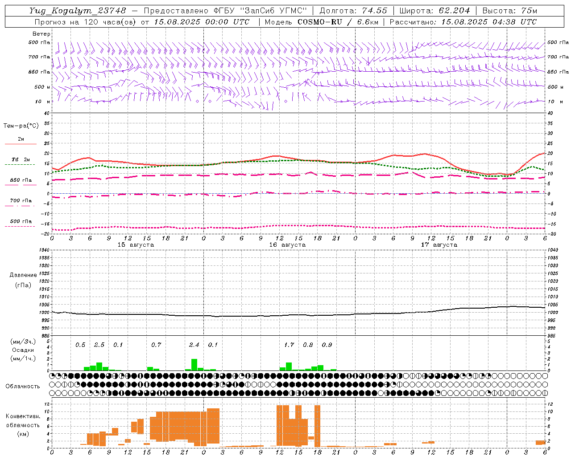Click the Широта: 62.204 header value

[434, 11]
